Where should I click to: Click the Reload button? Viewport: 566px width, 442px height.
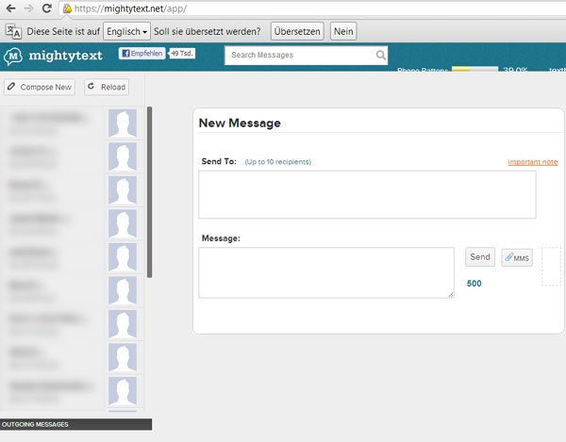pos(107,87)
